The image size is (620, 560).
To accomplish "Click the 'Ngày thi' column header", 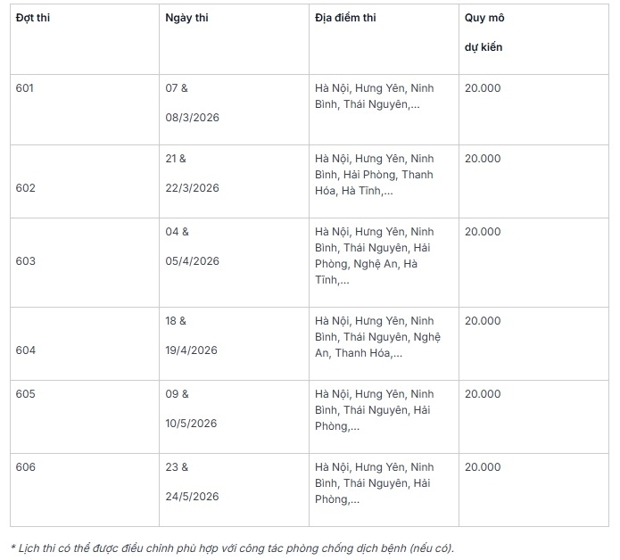I will click(186, 18).
